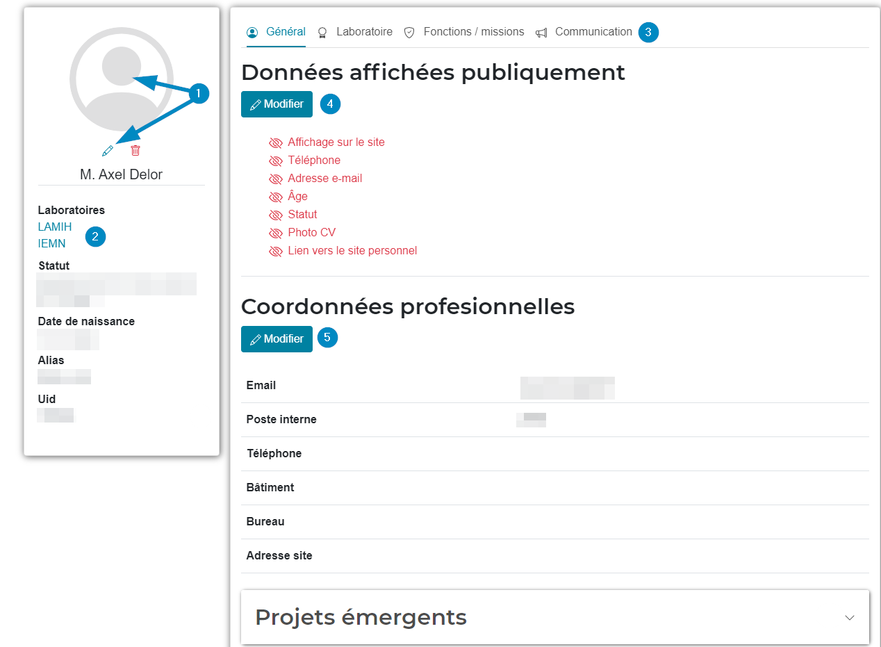Click the Général tab person icon

252,33
